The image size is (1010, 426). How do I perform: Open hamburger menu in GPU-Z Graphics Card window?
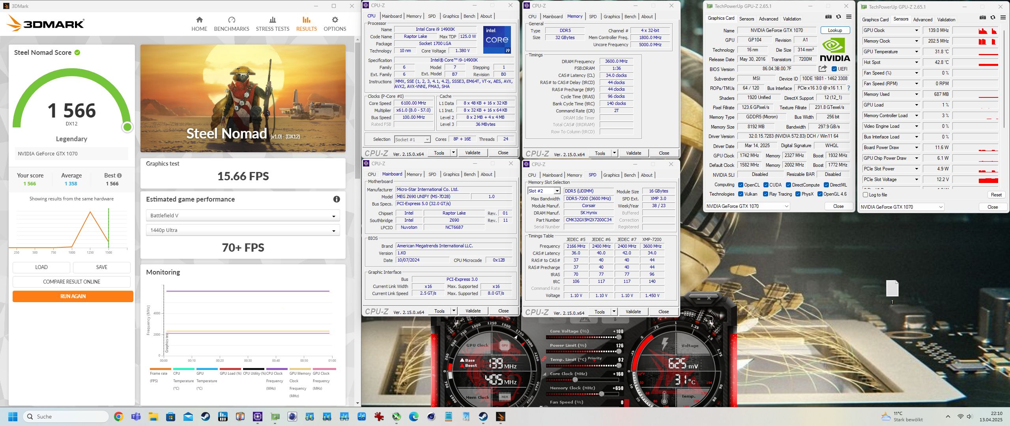pos(849,17)
